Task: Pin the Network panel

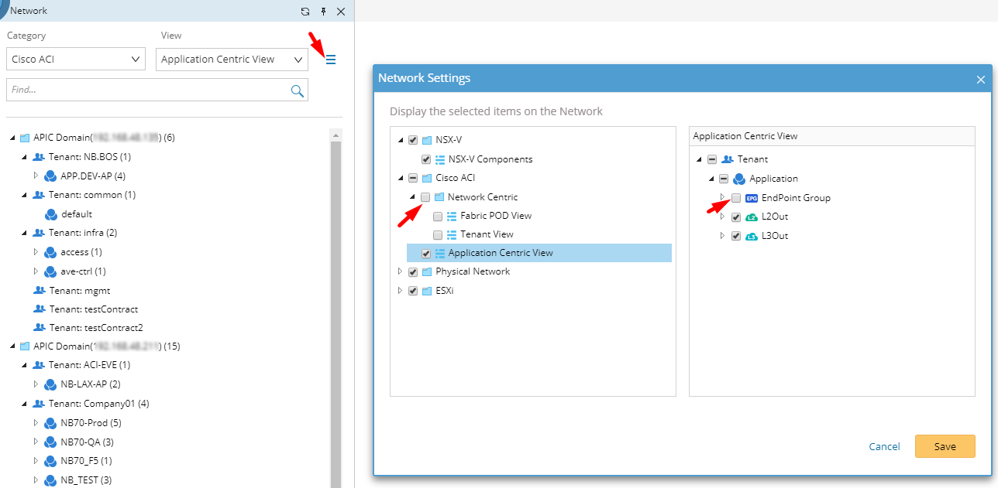Action: [x=323, y=12]
